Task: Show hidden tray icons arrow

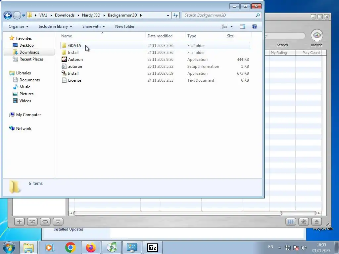Action: click(280, 248)
